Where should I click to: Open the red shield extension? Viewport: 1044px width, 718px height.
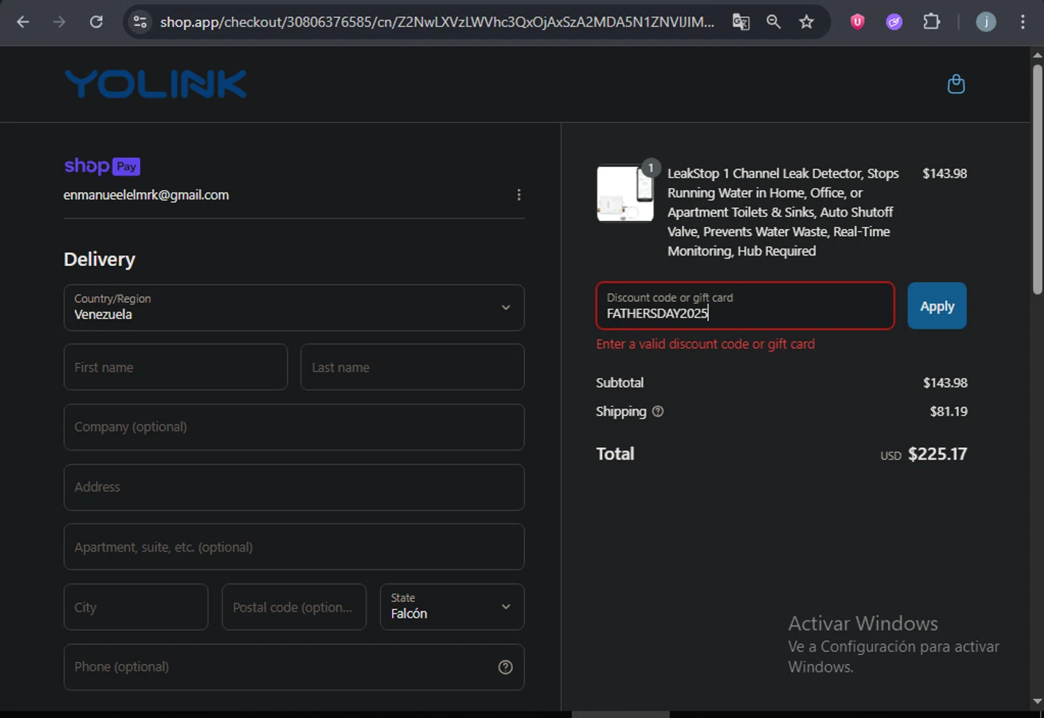click(x=857, y=22)
